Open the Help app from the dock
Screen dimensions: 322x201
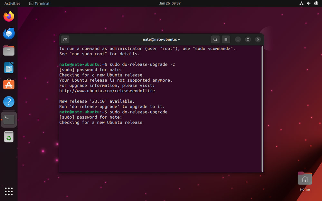(9, 102)
